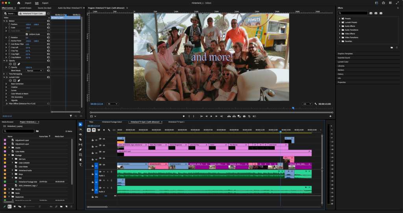Toggle V4 track output eye
Viewport: 403px width, 213px height.
[x=104, y=145]
